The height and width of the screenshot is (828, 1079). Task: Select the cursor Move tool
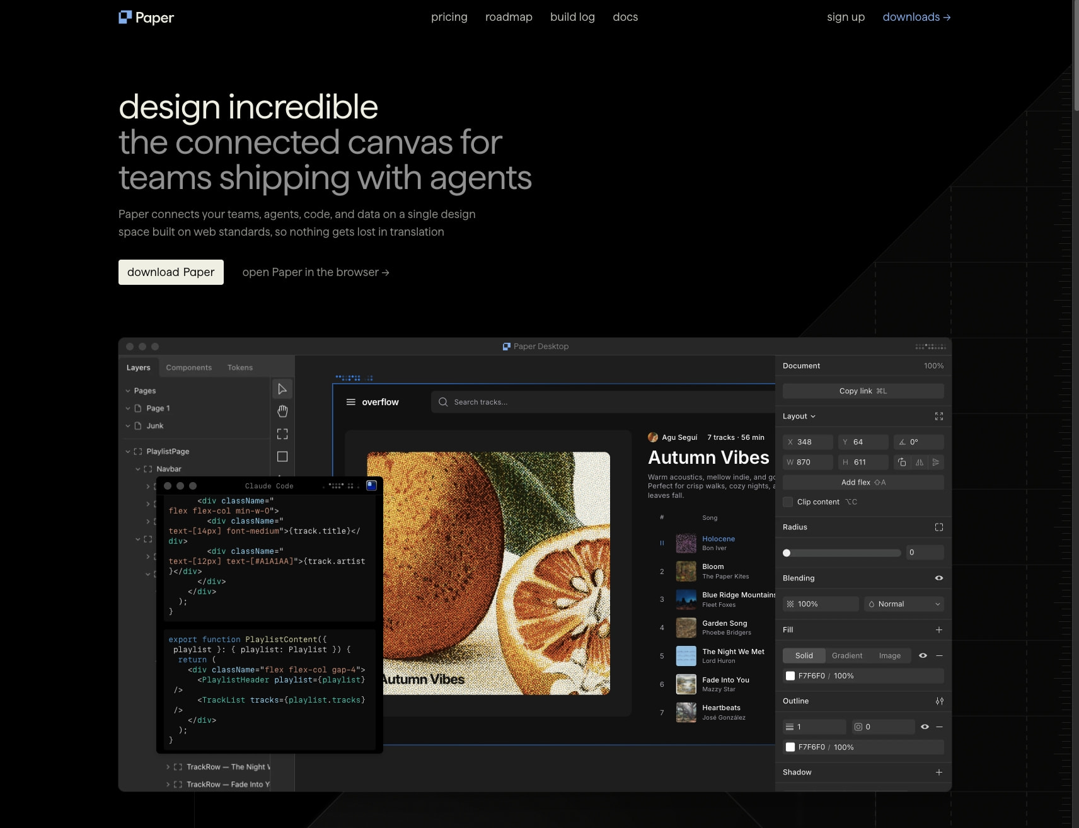pyautogui.click(x=282, y=389)
